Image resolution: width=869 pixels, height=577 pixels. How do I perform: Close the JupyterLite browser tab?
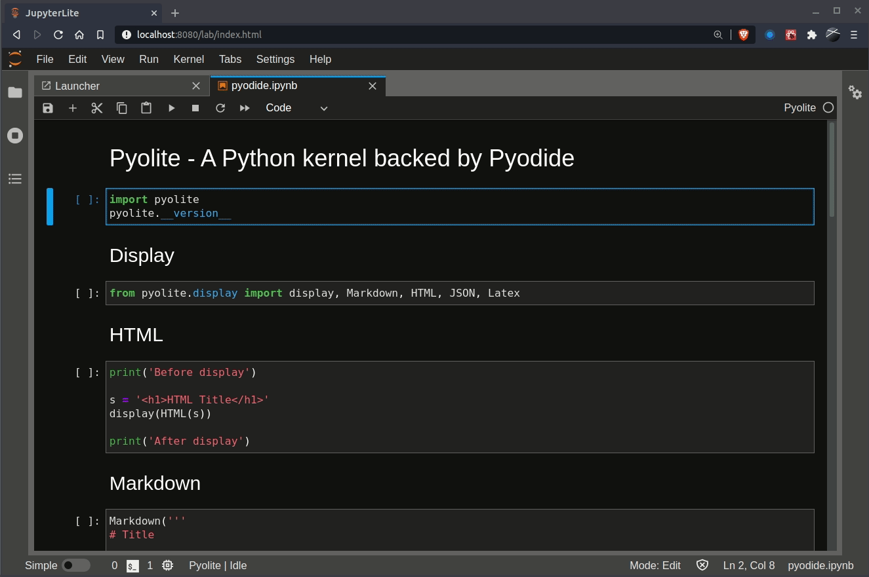click(154, 13)
